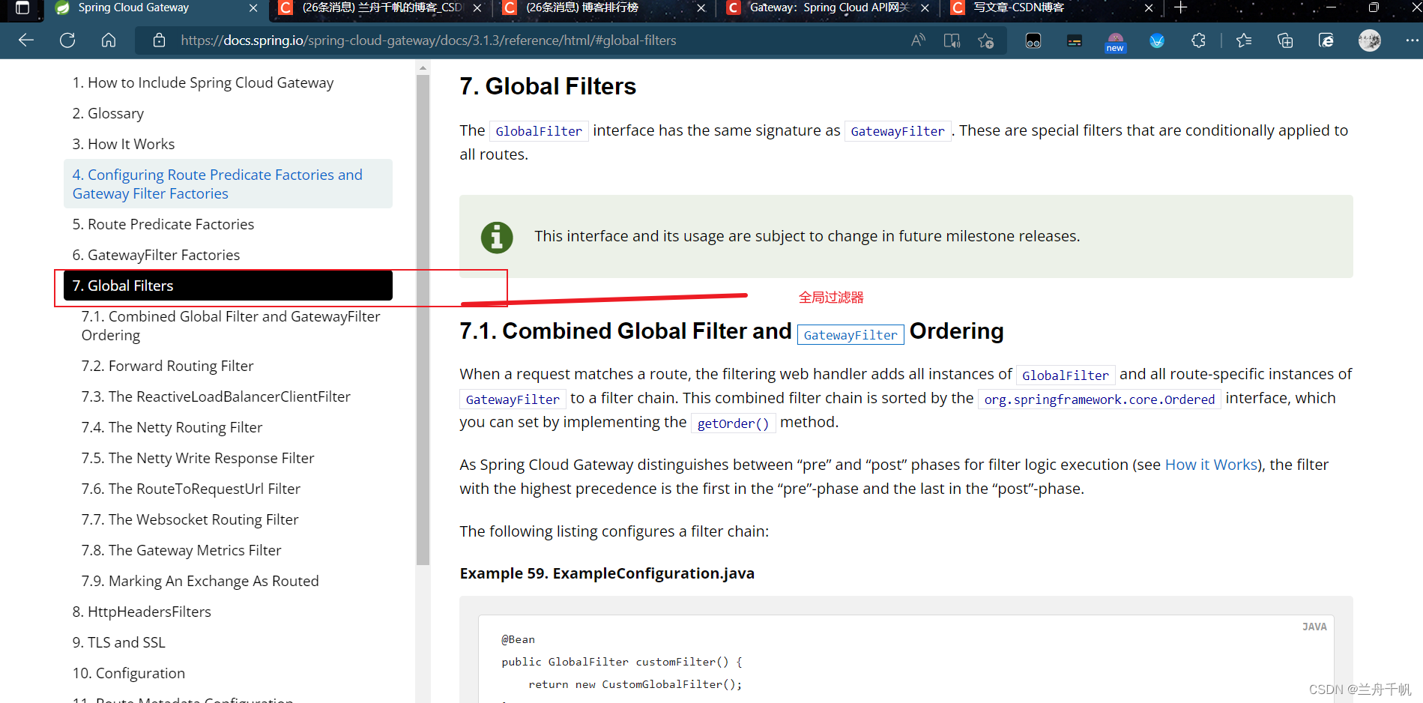Open the browser home page
Viewport: 1423px width, 703px height.
pyautogui.click(x=109, y=40)
